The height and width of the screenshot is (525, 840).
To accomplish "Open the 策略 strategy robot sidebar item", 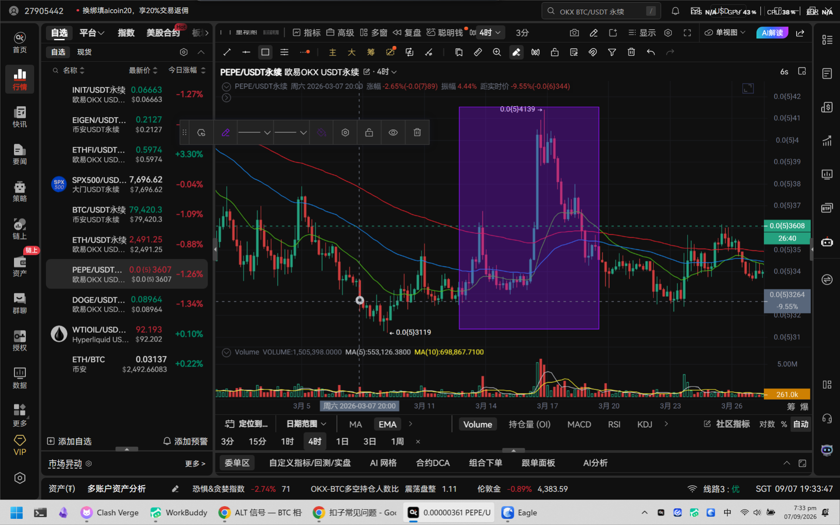I will [x=20, y=191].
